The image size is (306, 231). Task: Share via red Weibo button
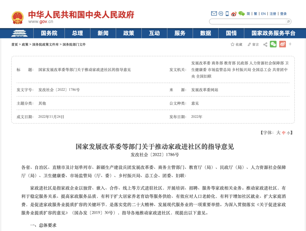point(282,44)
